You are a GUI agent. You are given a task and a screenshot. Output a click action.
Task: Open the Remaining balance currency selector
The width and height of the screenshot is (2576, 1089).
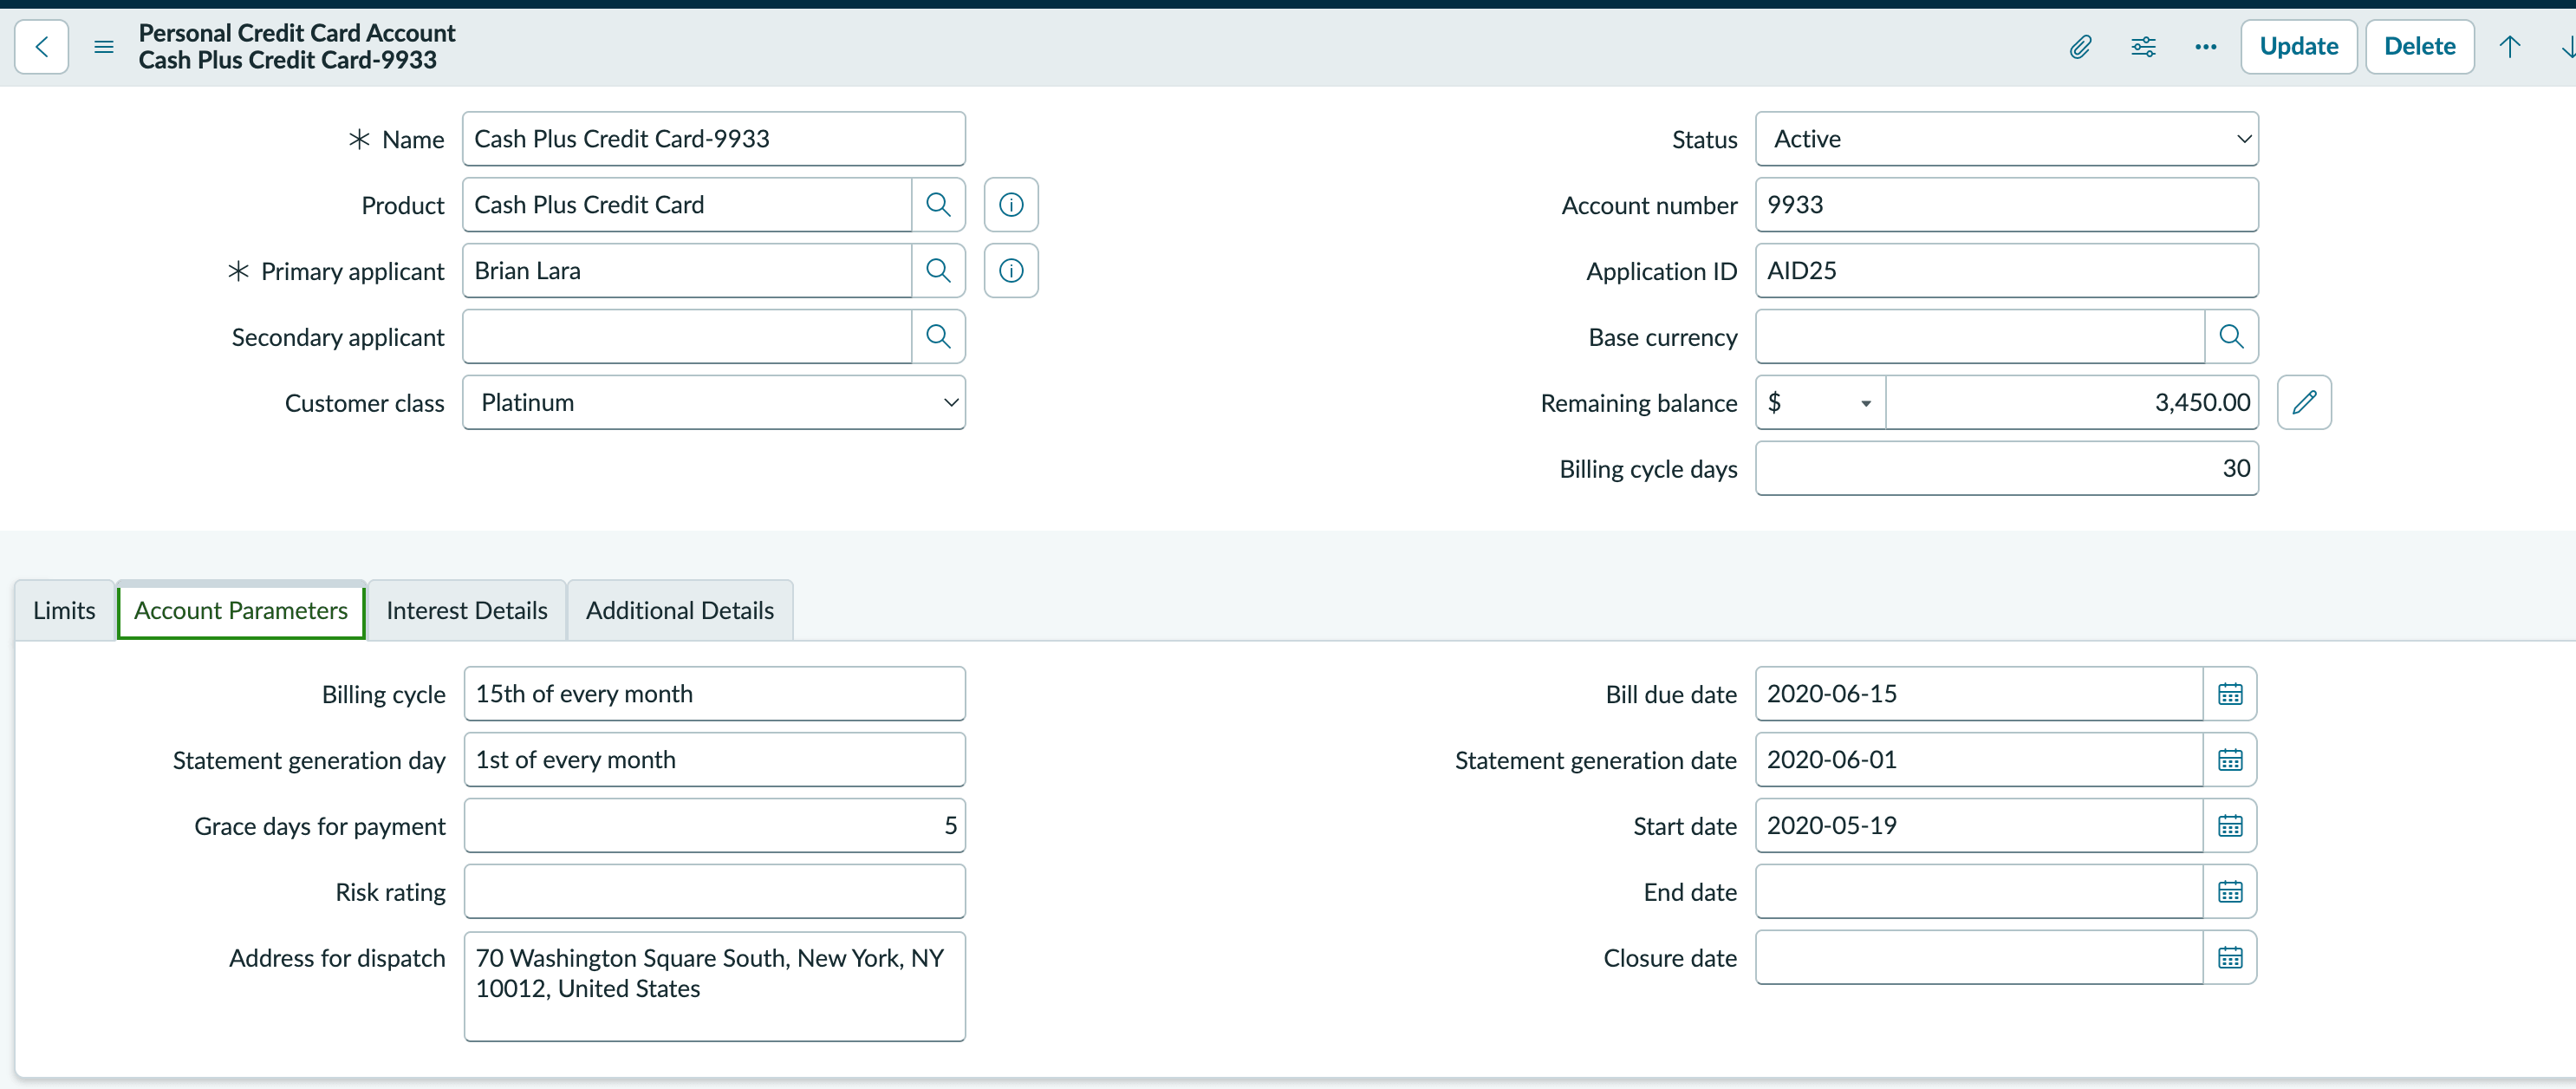pos(1819,403)
